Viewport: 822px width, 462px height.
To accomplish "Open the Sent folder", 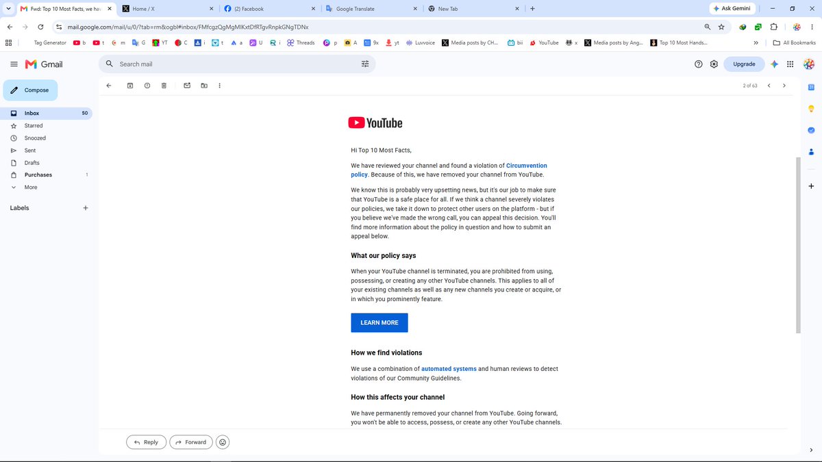I will 46,151.
